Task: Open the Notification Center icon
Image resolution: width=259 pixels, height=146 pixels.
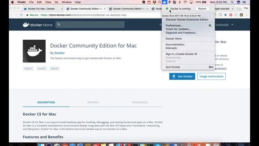Action: (244, 2)
